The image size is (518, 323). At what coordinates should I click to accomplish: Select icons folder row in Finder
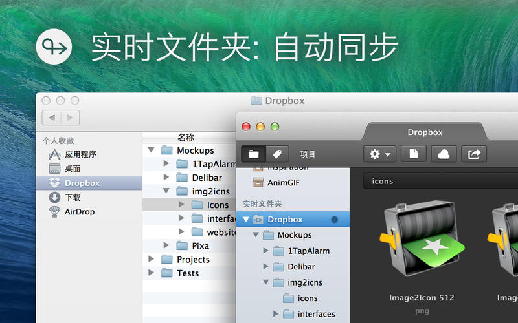pyautogui.click(x=189, y=205)
